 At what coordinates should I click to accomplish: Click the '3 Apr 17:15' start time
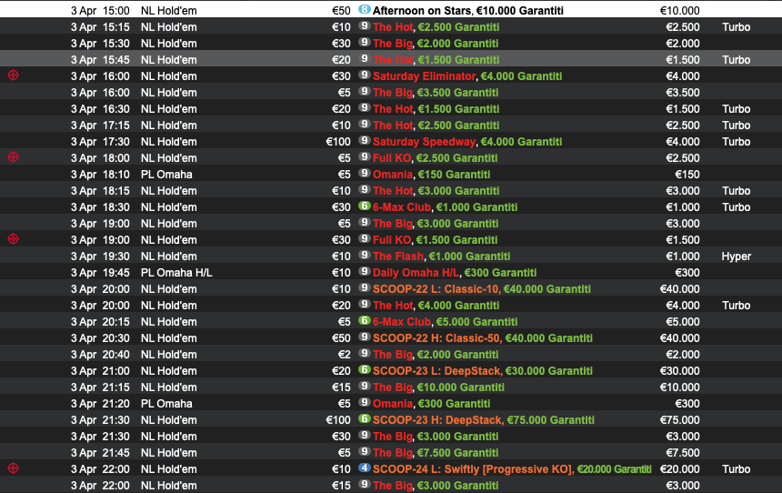pyautogui.click(x=100, y=126)
